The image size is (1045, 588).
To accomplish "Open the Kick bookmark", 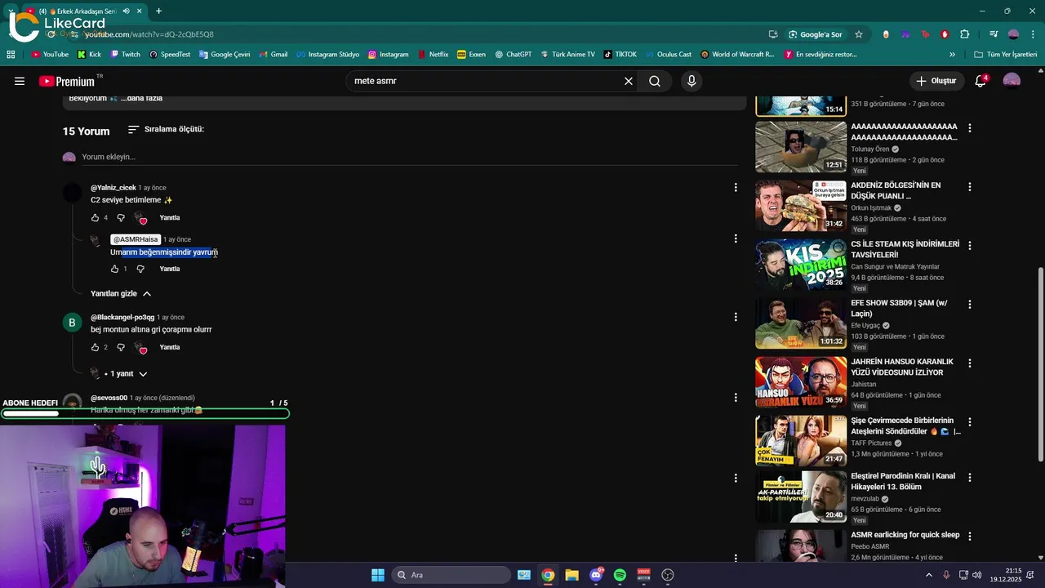I will (x=89, y=55).
